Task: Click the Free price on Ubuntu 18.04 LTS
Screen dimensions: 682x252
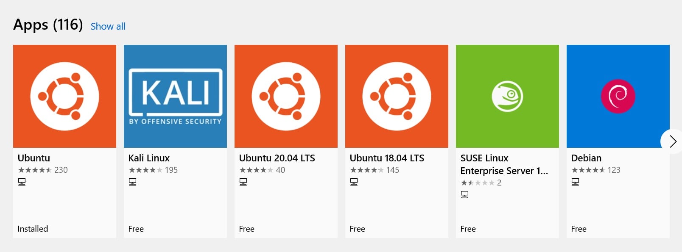Action: click(358, 229)
